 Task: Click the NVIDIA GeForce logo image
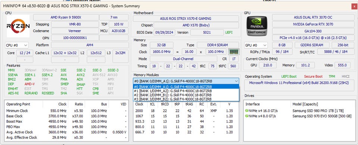257,26
